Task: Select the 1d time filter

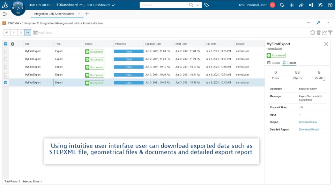Action: point(21,33)
